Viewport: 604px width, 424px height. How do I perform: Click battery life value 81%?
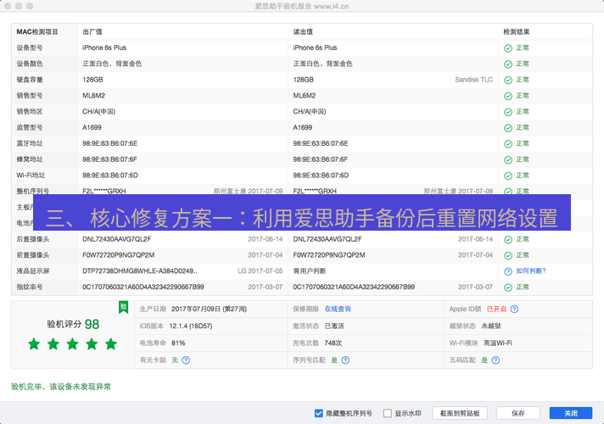coord(178,343)
